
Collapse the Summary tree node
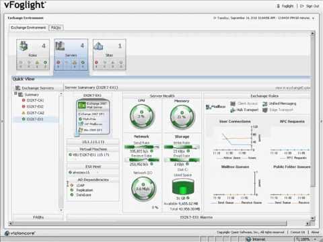point(15,93)
